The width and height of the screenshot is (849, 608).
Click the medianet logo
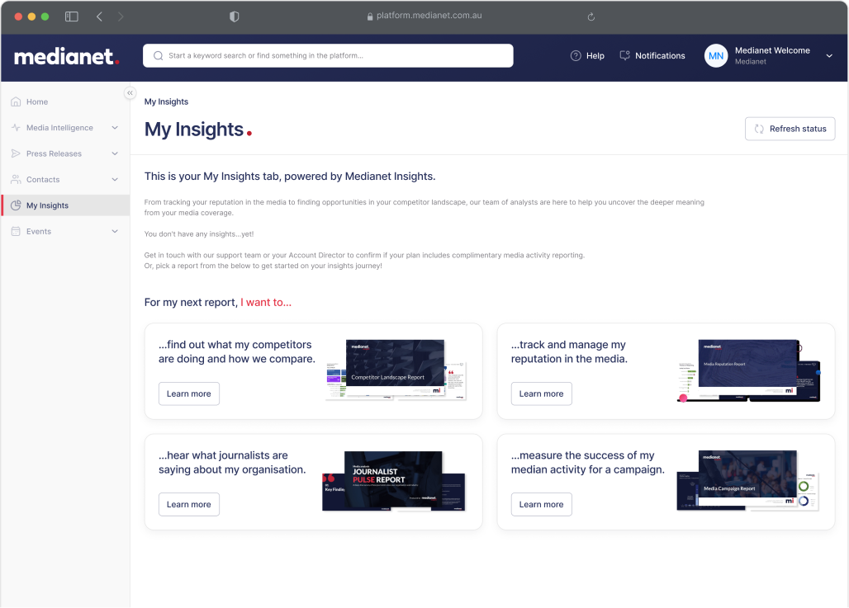point(65,56)
